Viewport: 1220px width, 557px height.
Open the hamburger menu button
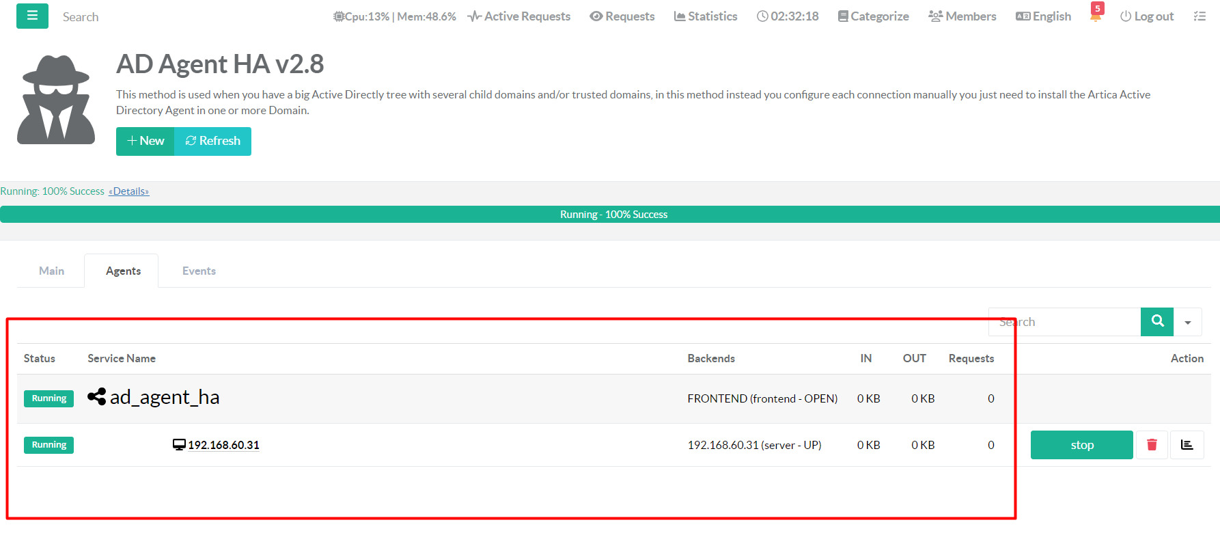pos(32,16)
